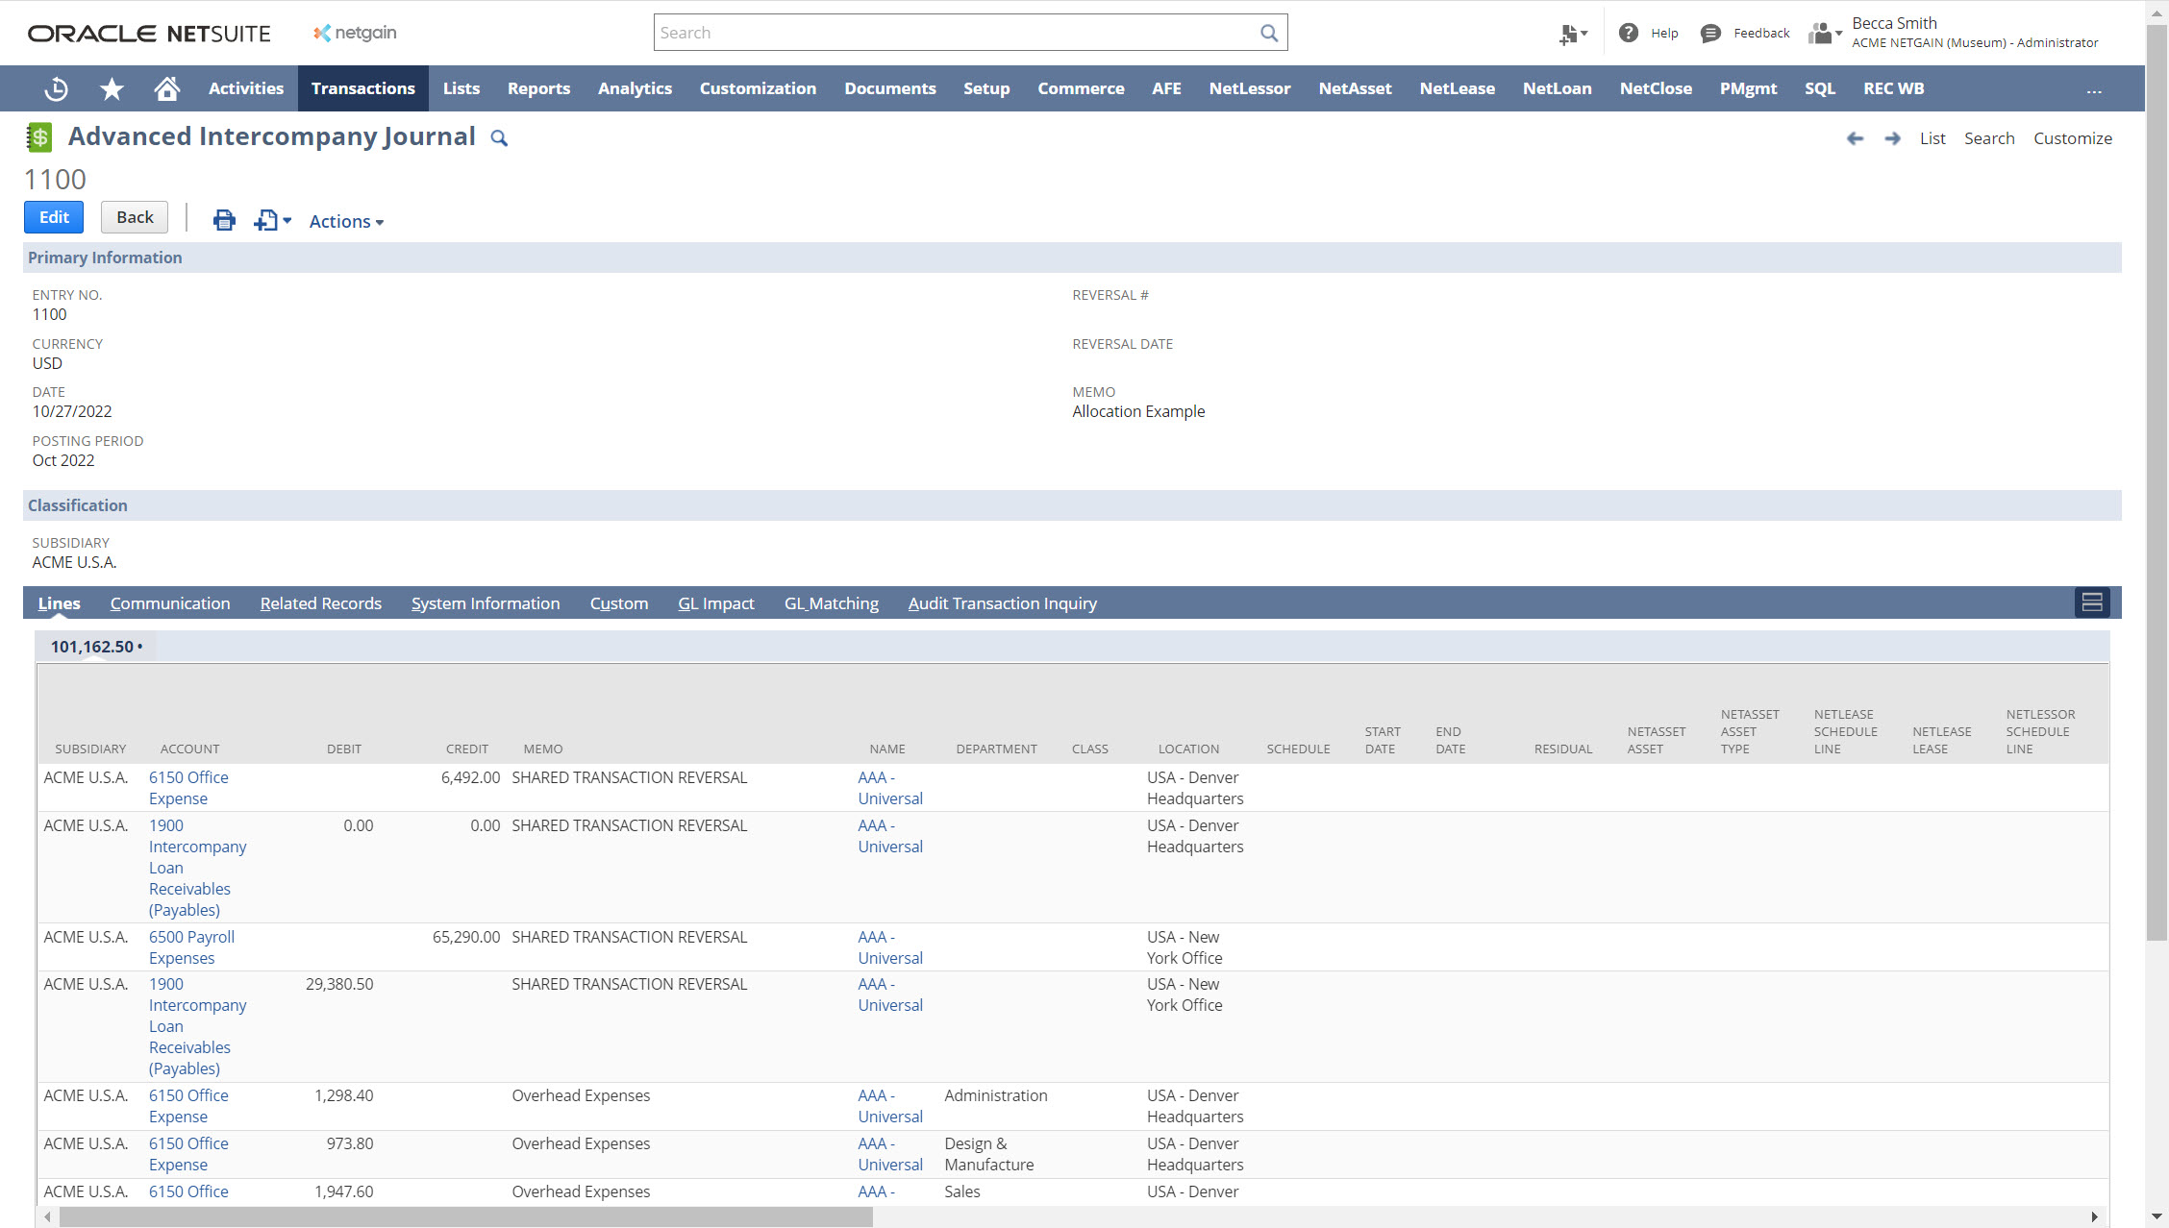
Task: Click the page vertical scrollbar
Action: (2157, 480)
